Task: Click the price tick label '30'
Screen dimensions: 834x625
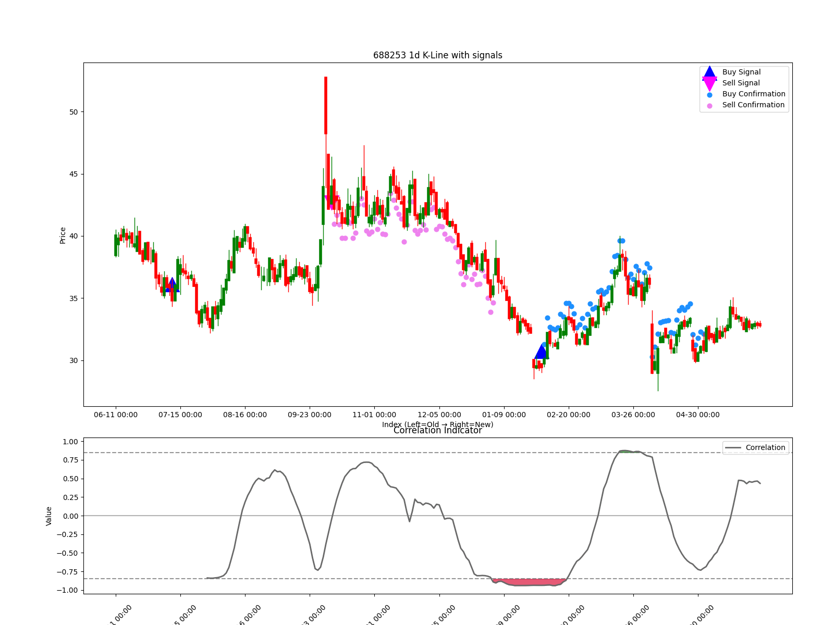Action: pyautogui.click(x=73, y=361)
